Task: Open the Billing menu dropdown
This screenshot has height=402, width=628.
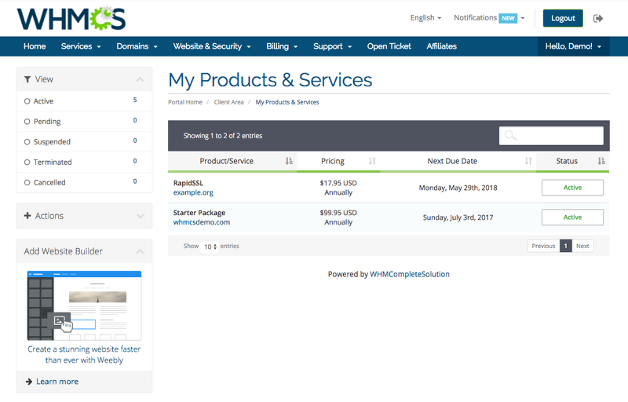Action: tap(282, 46)
